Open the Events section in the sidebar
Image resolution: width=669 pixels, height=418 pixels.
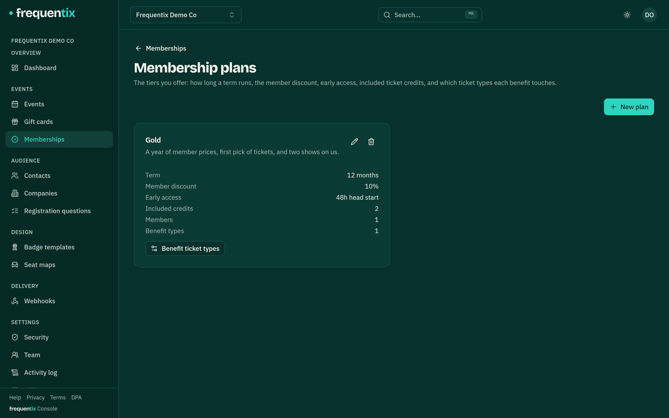click(x=59, y=104)
